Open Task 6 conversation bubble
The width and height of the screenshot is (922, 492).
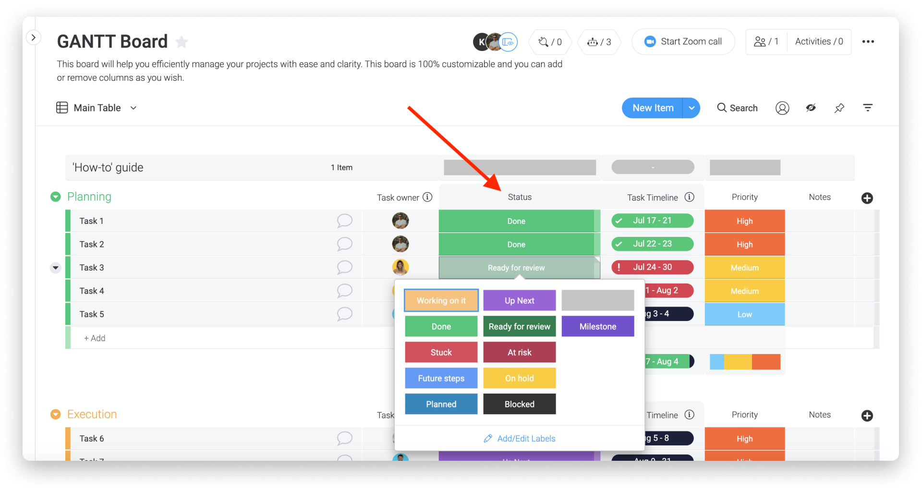coord(344,438)
